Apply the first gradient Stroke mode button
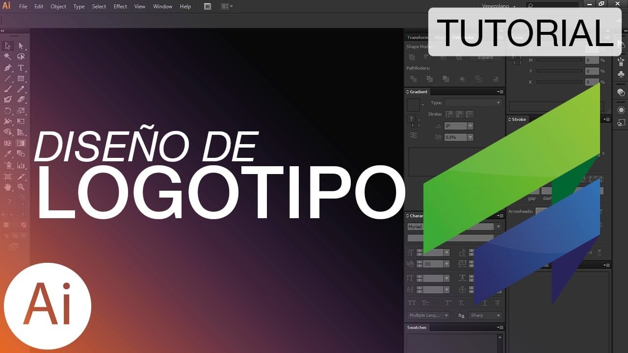The image size is (628, 353). coord(449,114)
